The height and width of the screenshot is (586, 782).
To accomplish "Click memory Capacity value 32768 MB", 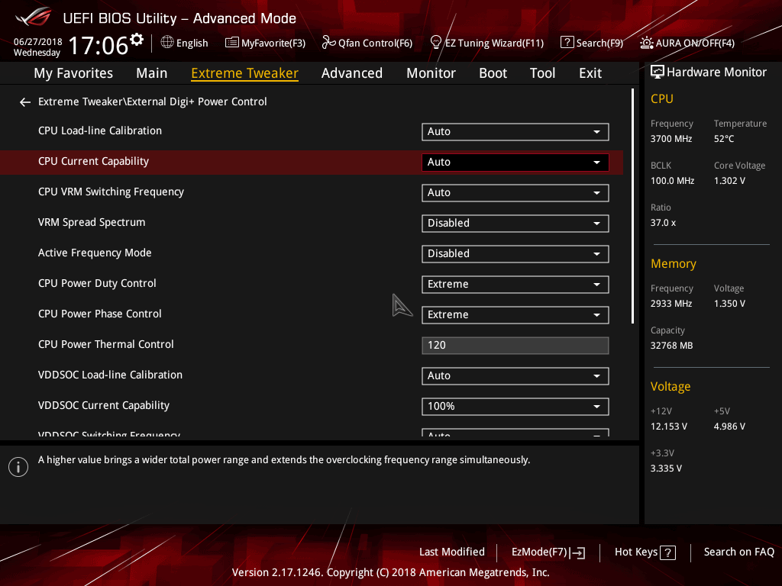I will click(672, 346).
